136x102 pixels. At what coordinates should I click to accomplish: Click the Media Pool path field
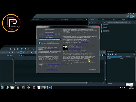coord(118,22)
